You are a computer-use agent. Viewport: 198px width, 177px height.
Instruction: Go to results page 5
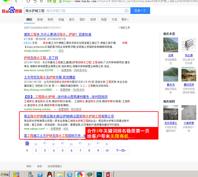tap(63, 150)
